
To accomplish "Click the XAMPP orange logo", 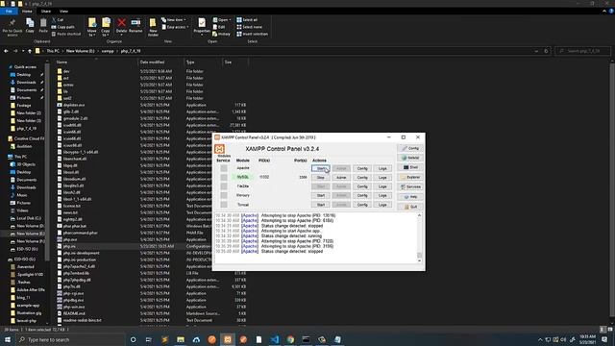I will [x=220, y=149].
